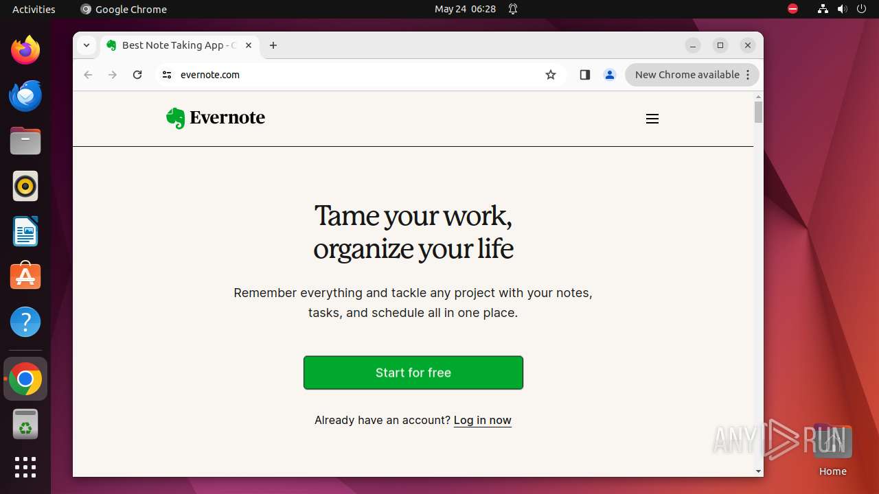Screen dimensions: 879x494
Task: Maximize the Chrome window
Action: pyautogui.click(x=720, y=45)
